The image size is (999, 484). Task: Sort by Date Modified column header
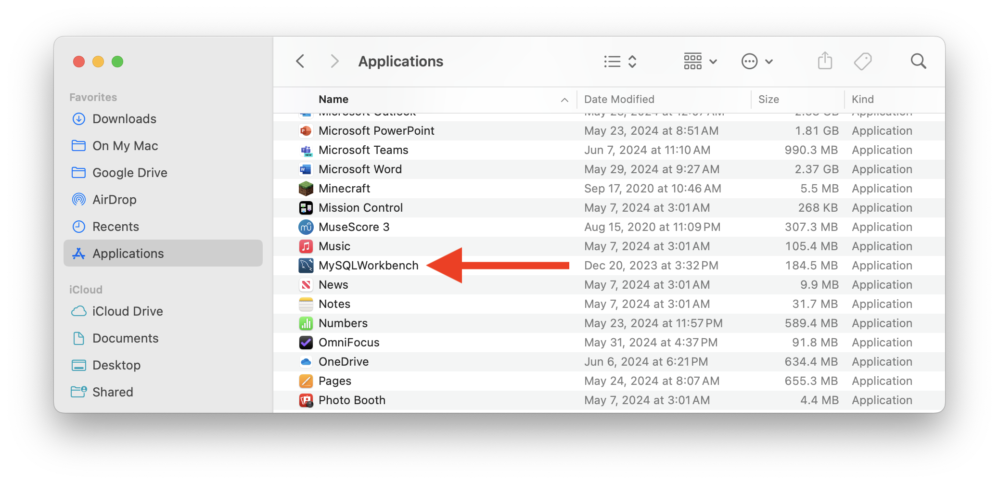point(619,99)
